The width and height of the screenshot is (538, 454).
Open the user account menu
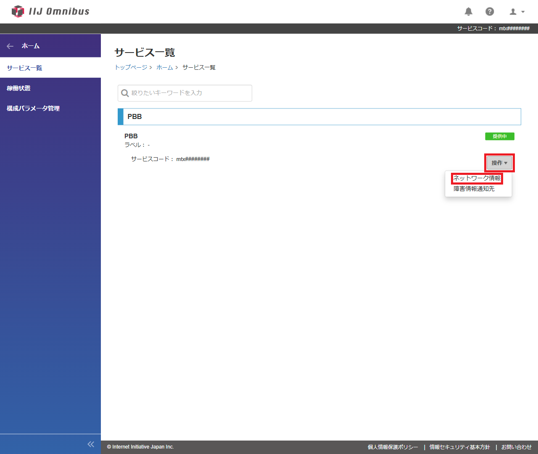pyautogui.click(x=517, y=12)
